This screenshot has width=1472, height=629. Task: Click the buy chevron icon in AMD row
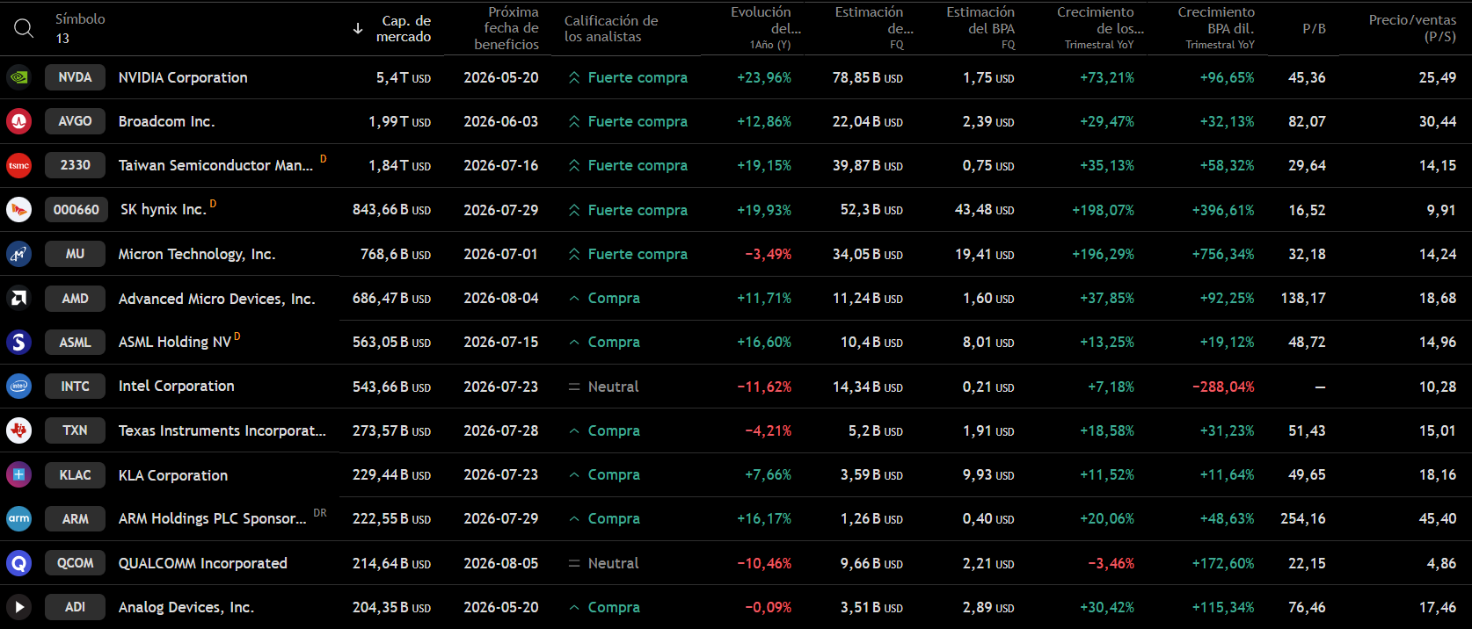pos(574,299)
